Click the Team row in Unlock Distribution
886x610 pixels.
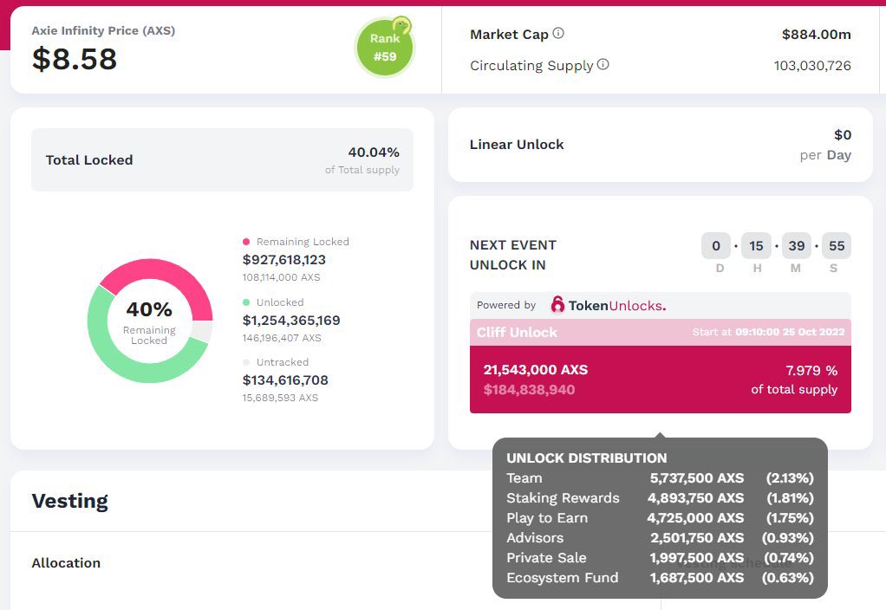click(660, 478)
